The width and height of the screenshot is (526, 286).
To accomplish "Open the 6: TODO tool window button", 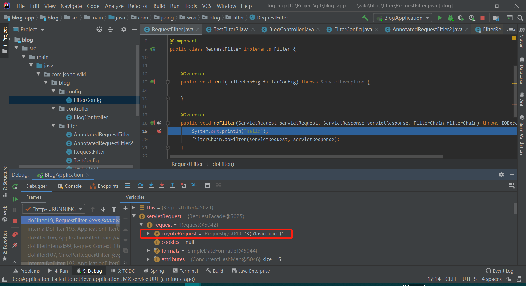I will tap(123, 271).
